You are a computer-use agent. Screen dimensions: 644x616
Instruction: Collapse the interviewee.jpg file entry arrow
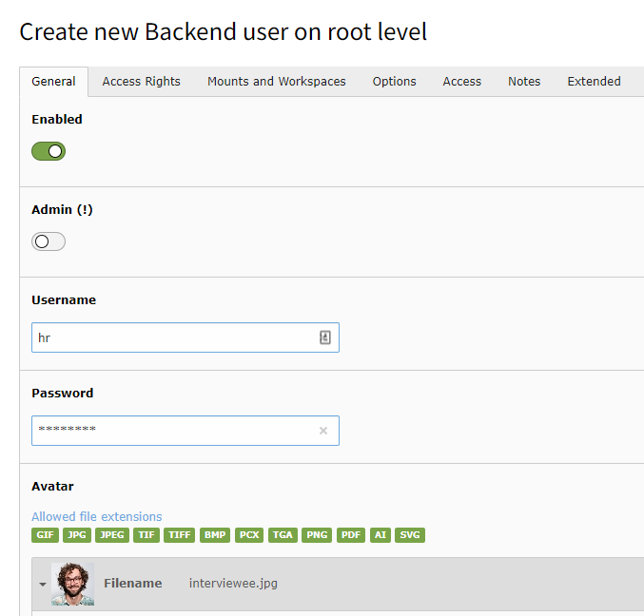coord(43,584)
